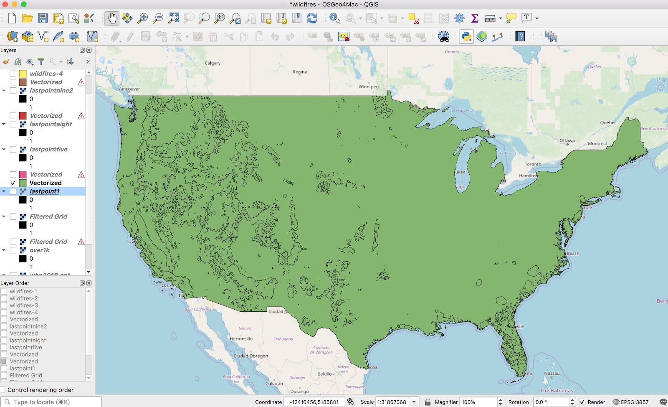Screen dimensions: 668x407
Task: Open the Python Console icon
Action: pyautogui.click(x=466, y=36)
